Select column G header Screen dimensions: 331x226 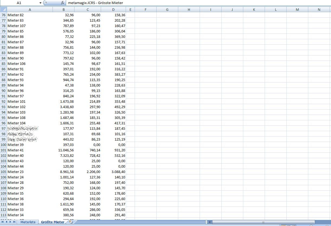click(167, 9)
